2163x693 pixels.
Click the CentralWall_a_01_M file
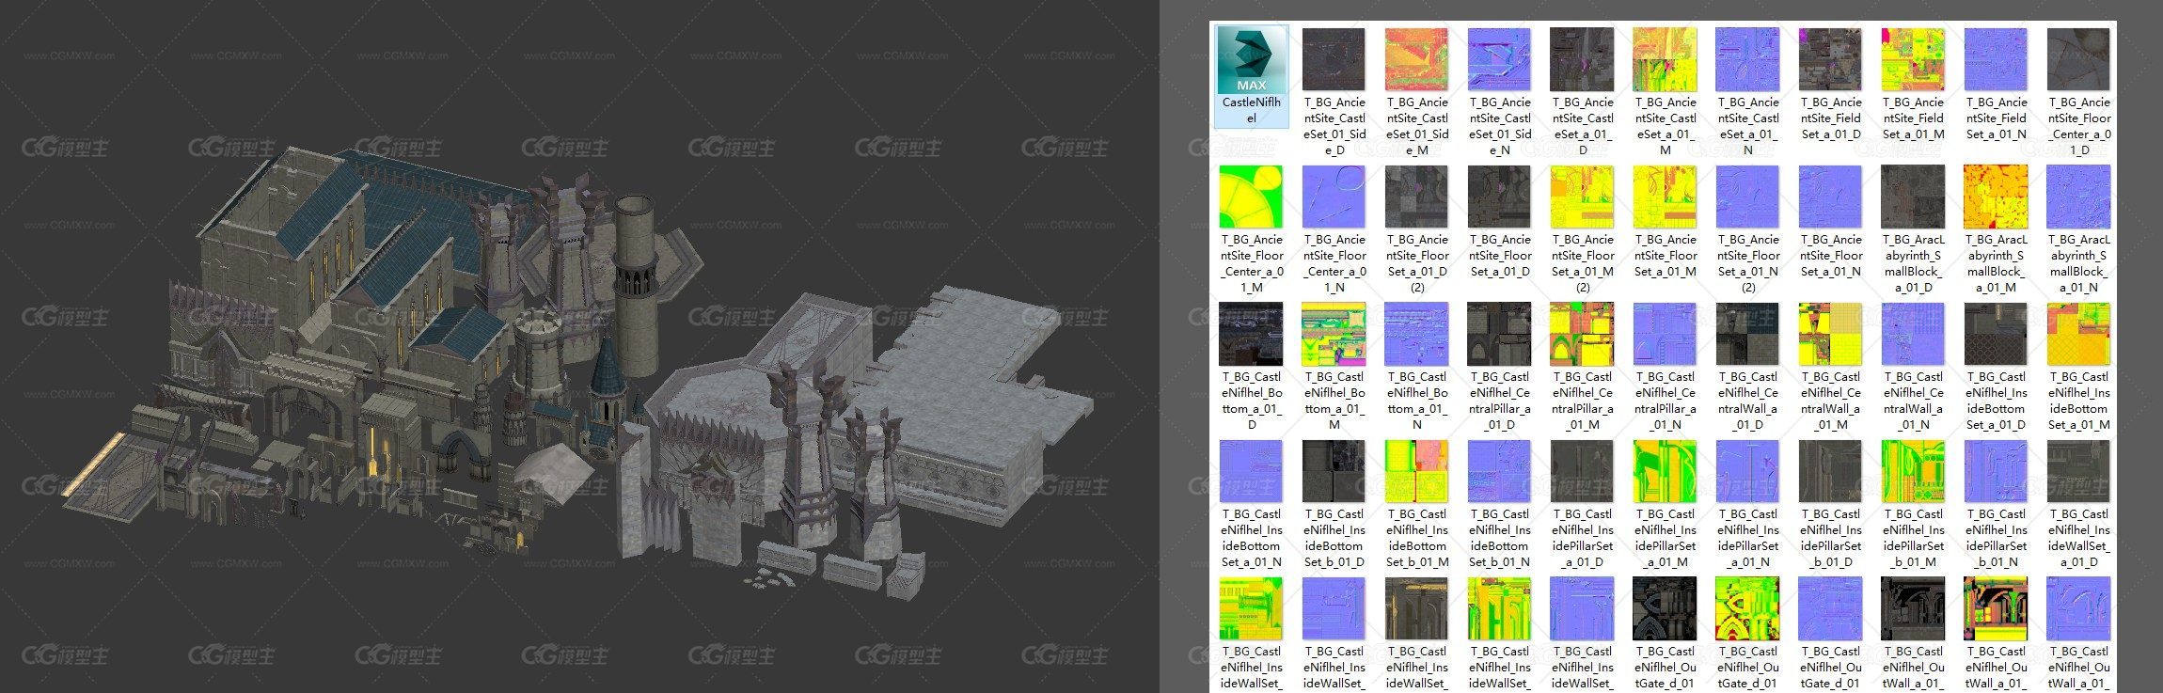1830,335
